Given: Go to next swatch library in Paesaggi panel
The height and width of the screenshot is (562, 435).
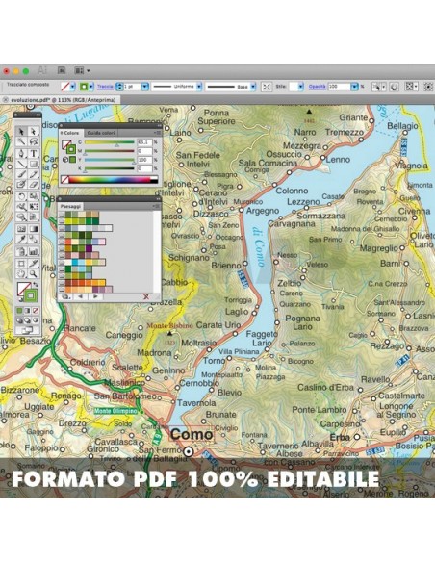Looking at the screenshot, I should click(x=95, y=296).
